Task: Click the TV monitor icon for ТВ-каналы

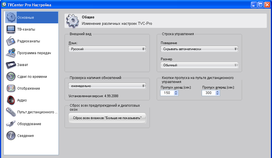Action: pos(11,29)
